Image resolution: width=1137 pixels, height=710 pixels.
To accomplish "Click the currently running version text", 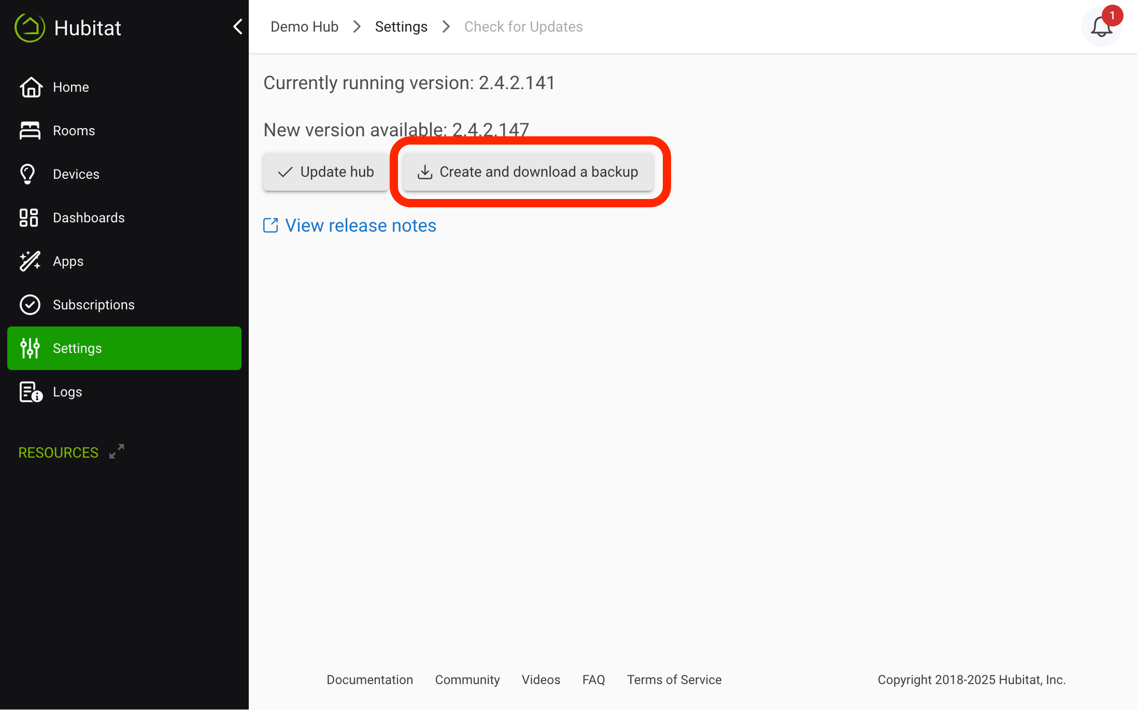I will point(409,83).
